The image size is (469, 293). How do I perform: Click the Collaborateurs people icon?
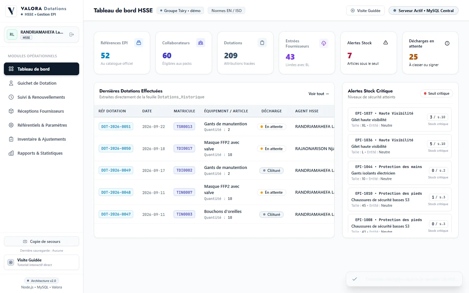point(201,43)
